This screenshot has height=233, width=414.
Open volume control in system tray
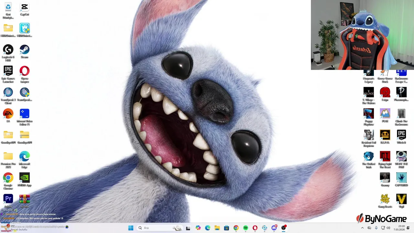[x=388, y=228]
